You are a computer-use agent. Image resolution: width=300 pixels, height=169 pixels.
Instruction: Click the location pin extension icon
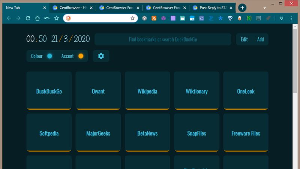[144, 18]
